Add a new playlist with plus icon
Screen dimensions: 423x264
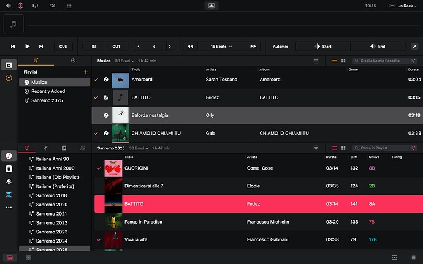click(85, 72)
